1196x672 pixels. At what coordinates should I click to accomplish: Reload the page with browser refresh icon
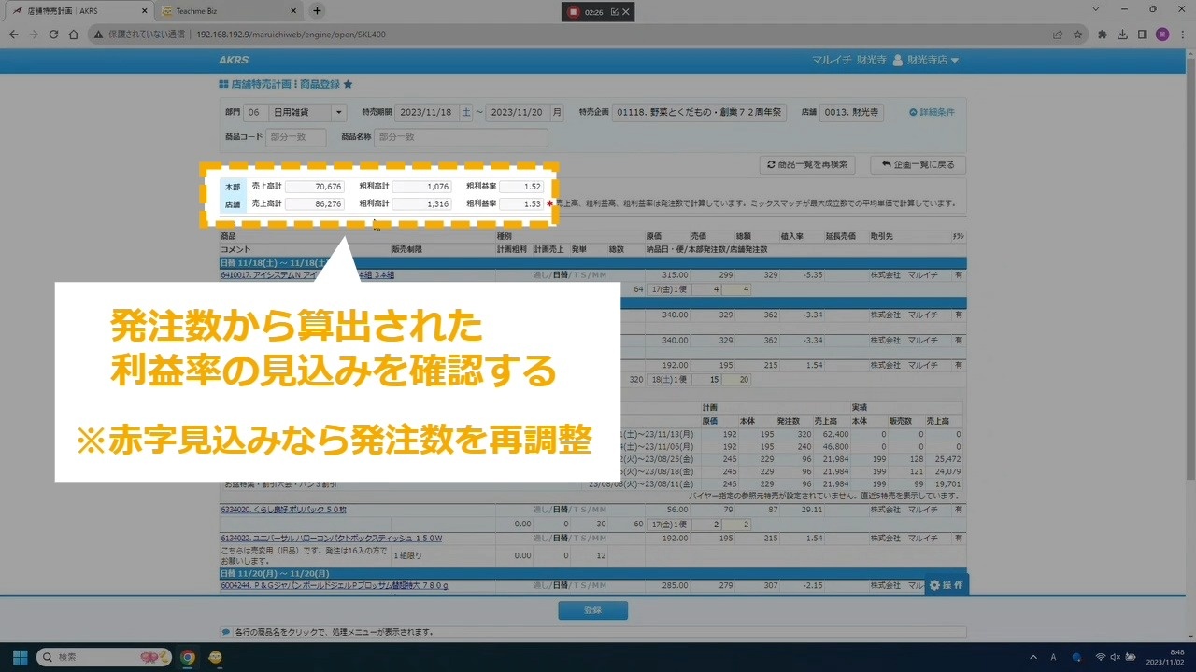53,35
